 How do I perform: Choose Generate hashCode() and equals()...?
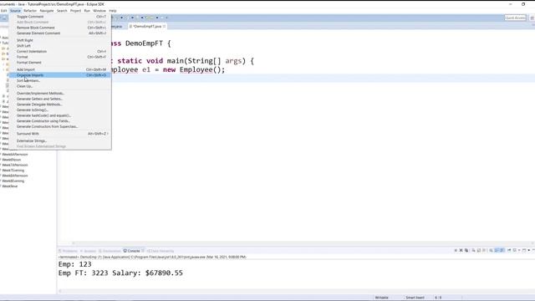click(59, 115)
